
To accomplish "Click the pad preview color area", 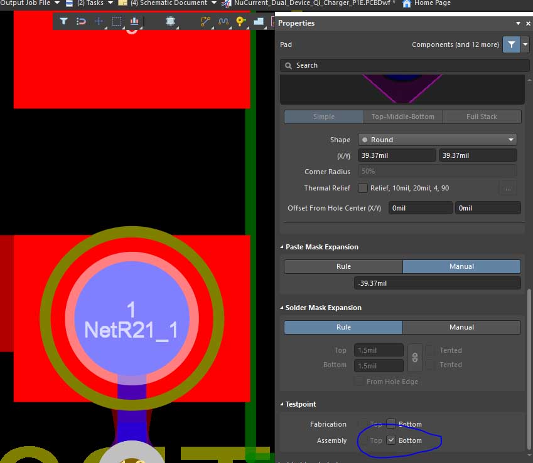I will [402, 88].
